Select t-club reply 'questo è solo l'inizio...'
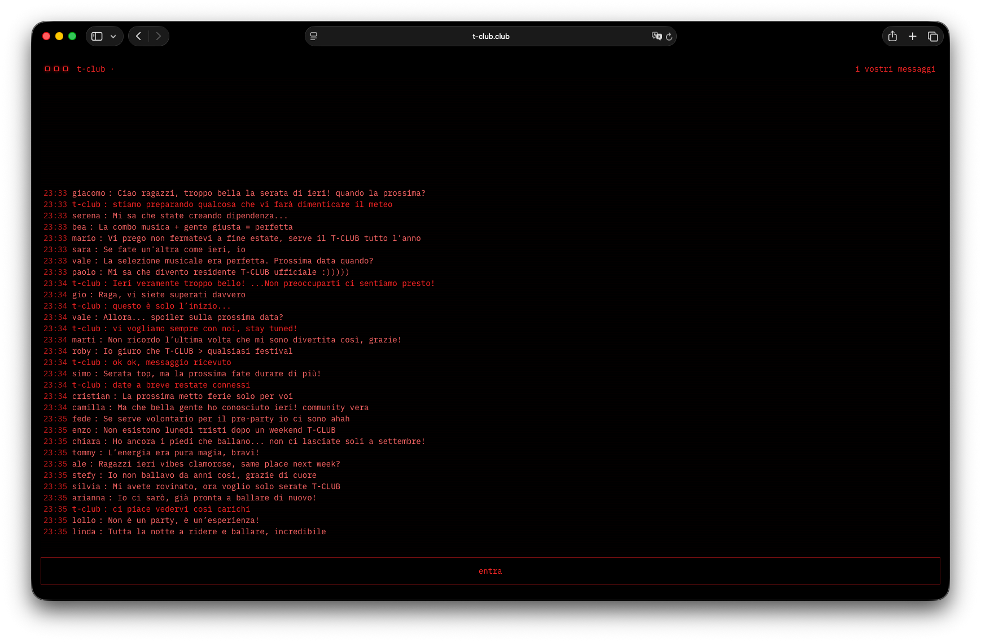The width and height of the screenshot is (981, 642). tap(137, 306)
